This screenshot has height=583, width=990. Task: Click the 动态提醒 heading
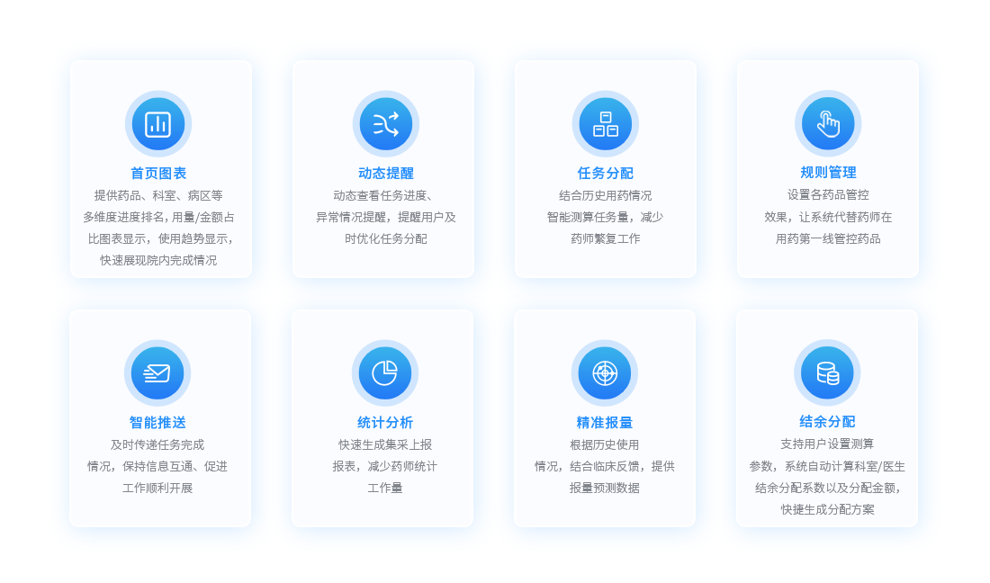point(386,174)
